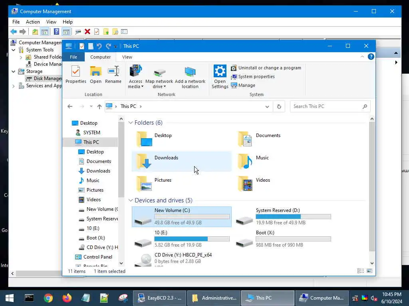The image size is (409, 306).
Task: Click the Rename ribbon icon
Action: click(113, 75)
